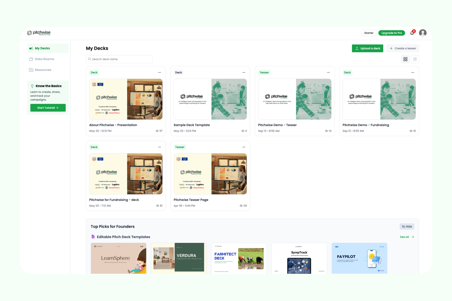Switch to list view layout
This screenshot has width=452, height=301.
point(415,59)
